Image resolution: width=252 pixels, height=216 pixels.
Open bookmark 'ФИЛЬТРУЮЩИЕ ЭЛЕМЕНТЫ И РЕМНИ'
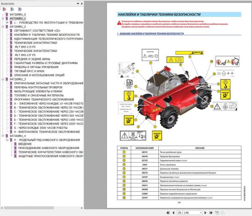click(38, 91)
